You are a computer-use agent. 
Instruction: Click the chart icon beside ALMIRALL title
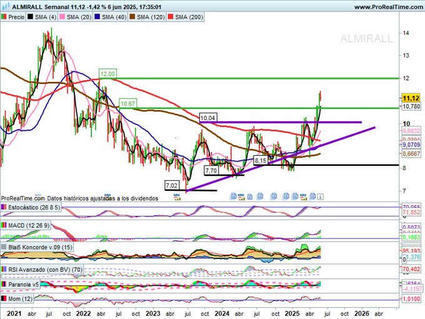[6, 6]
